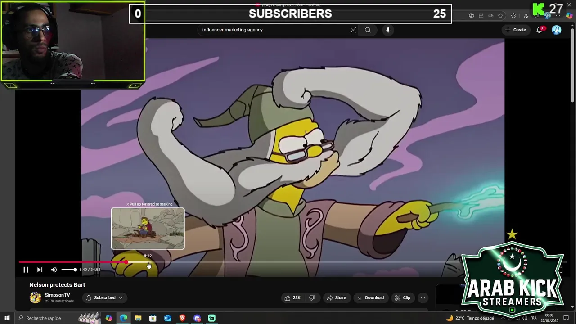Open the green app icon after Discord in taskbar
This screenshot has height=324, width=576.
pos(212,318)
